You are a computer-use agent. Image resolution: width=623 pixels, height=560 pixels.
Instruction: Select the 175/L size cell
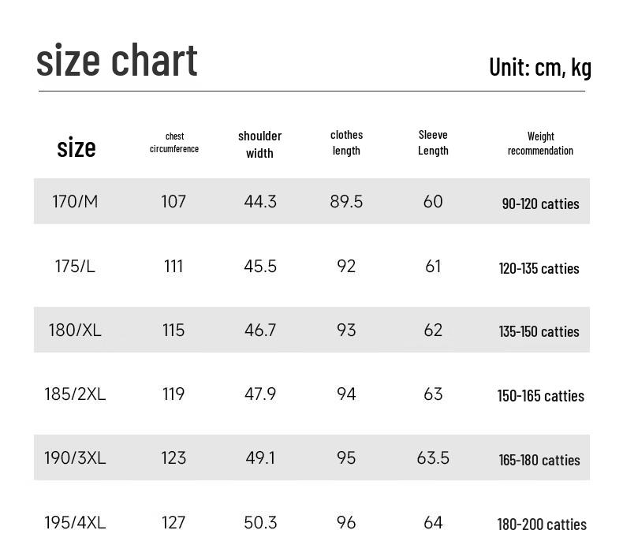pos(75,267)
